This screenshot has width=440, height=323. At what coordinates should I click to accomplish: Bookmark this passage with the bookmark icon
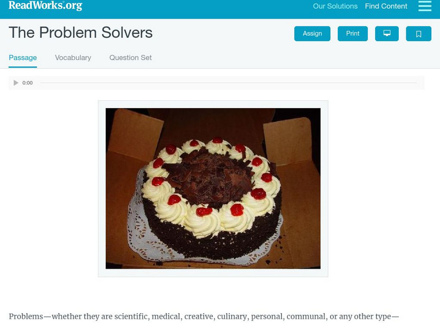tap(419, 34)
